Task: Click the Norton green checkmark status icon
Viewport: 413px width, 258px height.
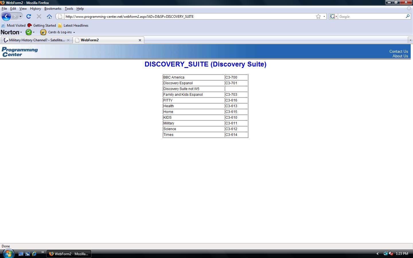Action: (x=29, y=32)
